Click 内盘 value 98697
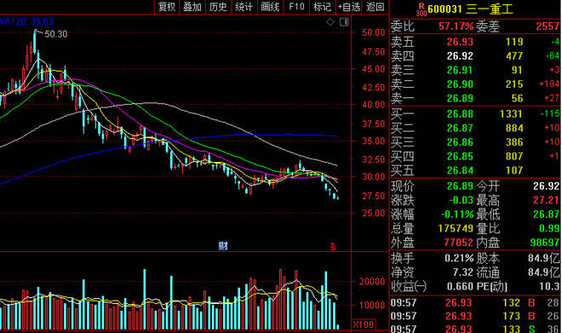The width and height of the screenshot is (562, 333). 544,243
